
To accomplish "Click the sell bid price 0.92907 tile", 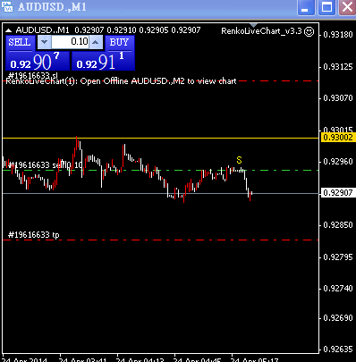I will click(38, 61).
